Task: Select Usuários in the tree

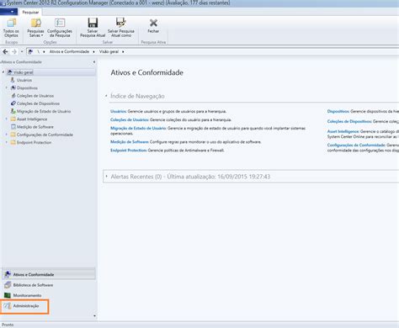Action: (x=24, y=80)
